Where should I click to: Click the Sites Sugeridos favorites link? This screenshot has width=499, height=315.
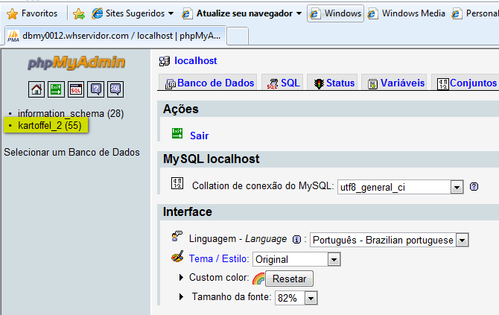(129, 13)
